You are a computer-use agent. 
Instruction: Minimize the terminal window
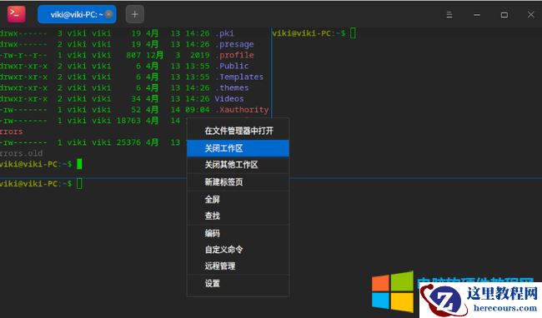click(477, 15)
